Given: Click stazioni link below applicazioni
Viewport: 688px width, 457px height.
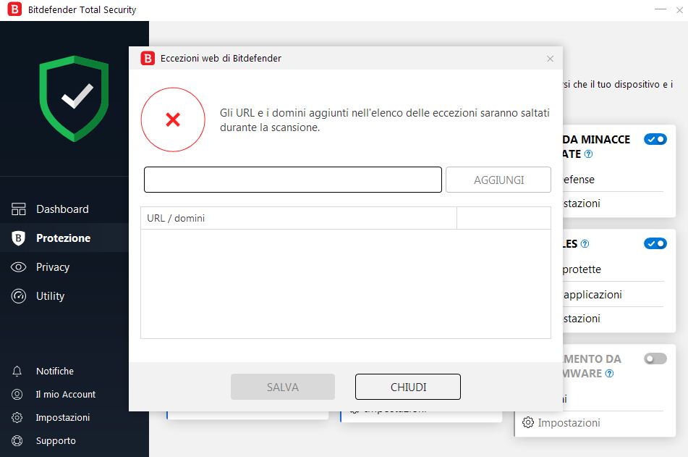Looking at the screenshot, I should coord(582,319).
